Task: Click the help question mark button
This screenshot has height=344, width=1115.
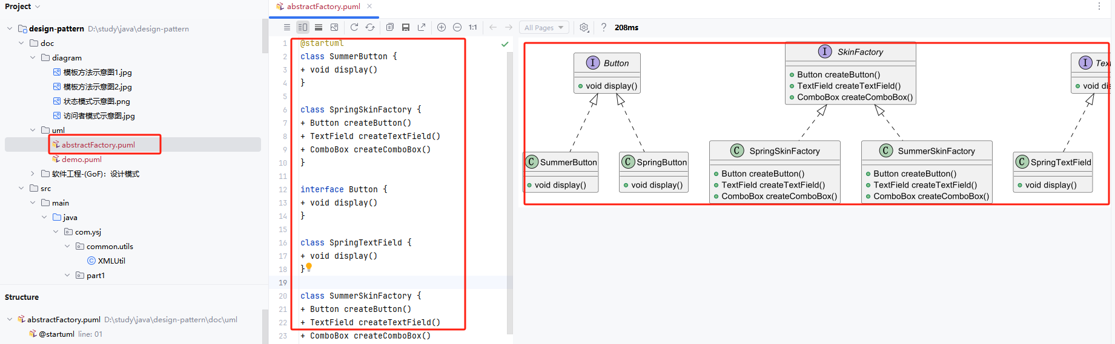Action: pyautogui.click(x=603, y=27)
